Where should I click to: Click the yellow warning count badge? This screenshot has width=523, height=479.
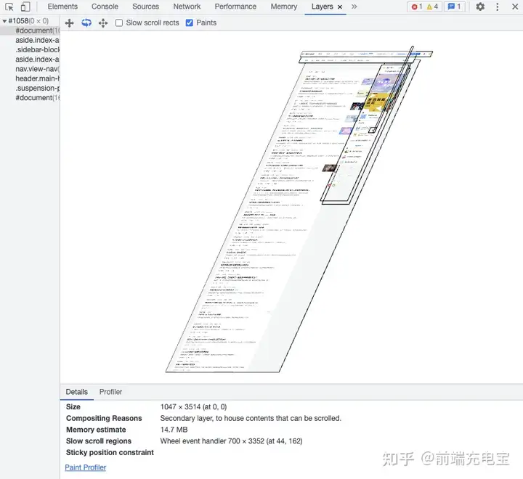coord(432,7)
